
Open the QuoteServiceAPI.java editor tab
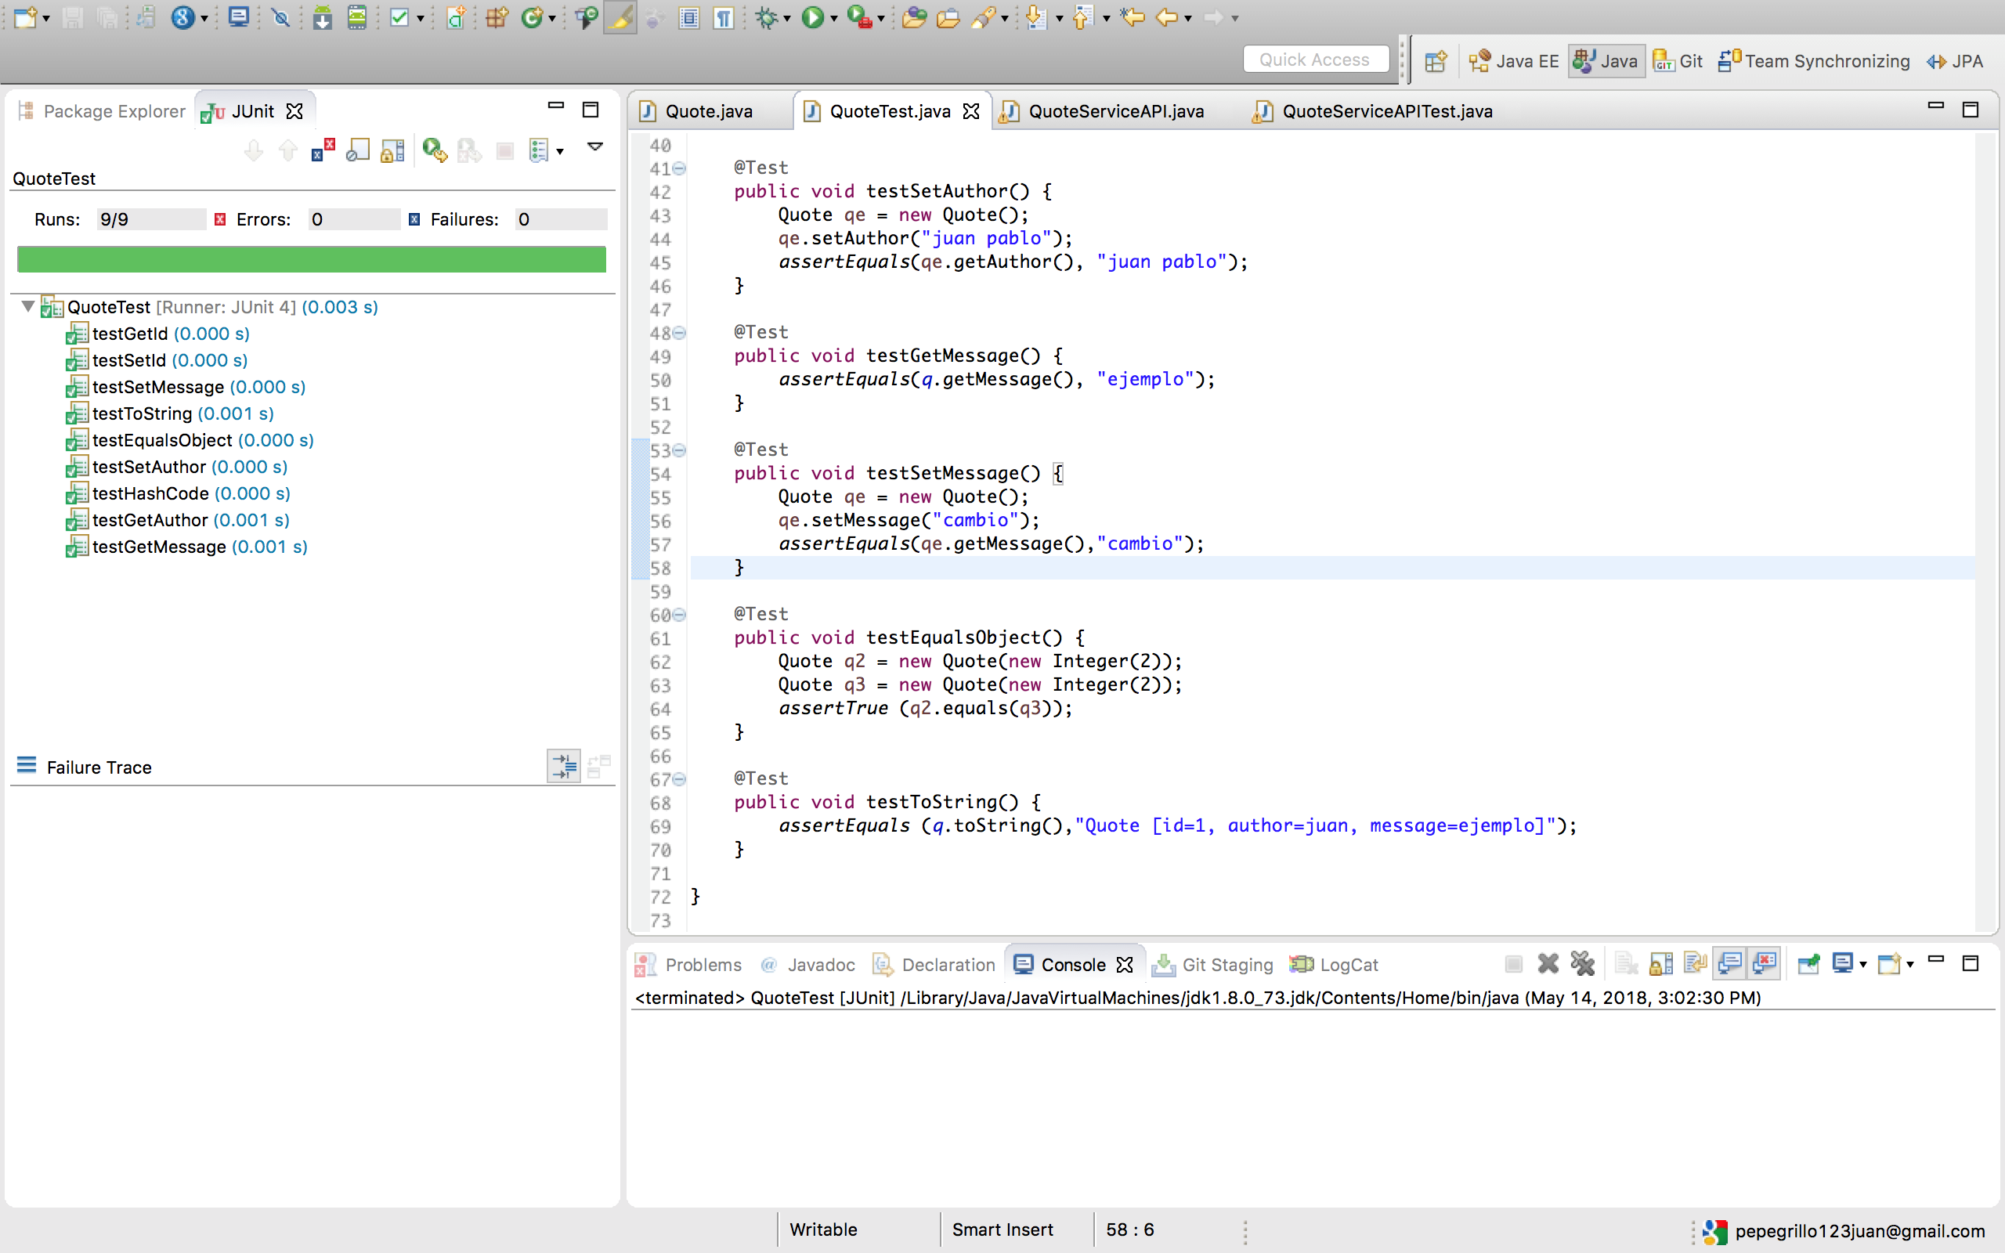1114,111
